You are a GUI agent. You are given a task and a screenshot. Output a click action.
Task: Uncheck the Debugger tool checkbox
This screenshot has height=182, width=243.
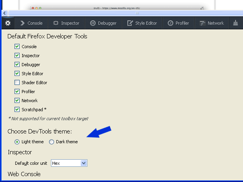[x=17, y=64]
